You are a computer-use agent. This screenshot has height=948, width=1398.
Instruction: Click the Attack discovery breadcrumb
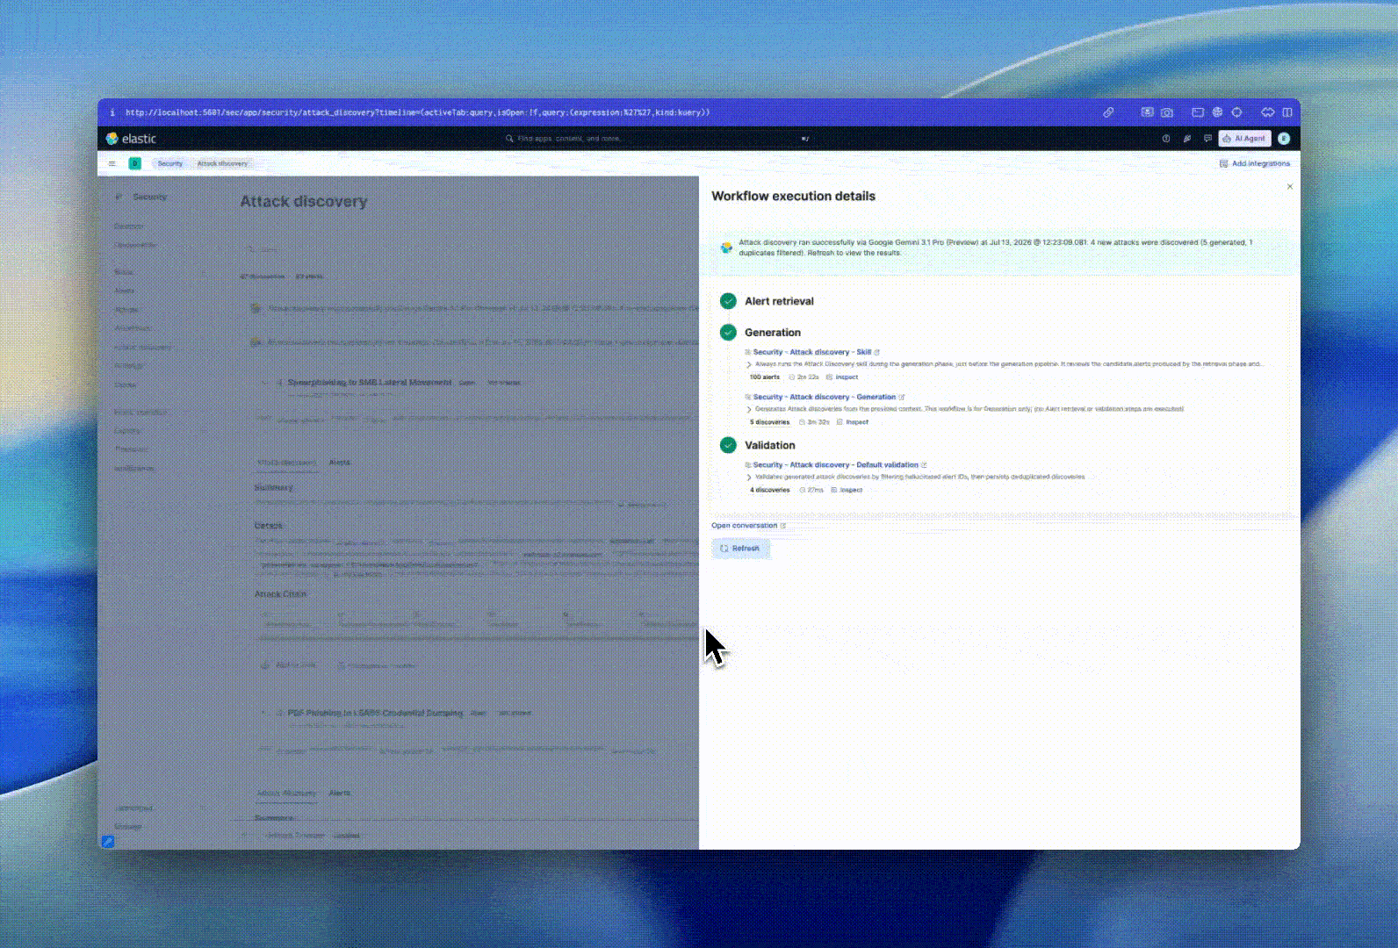[x=222, y=163]
